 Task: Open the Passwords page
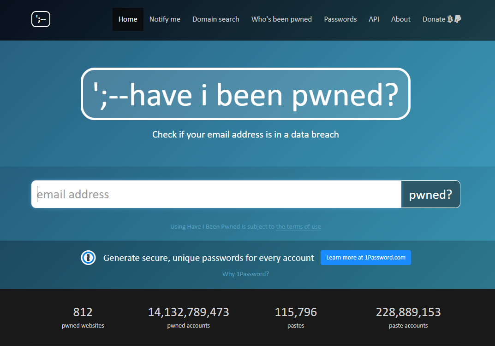coord(340,19)
